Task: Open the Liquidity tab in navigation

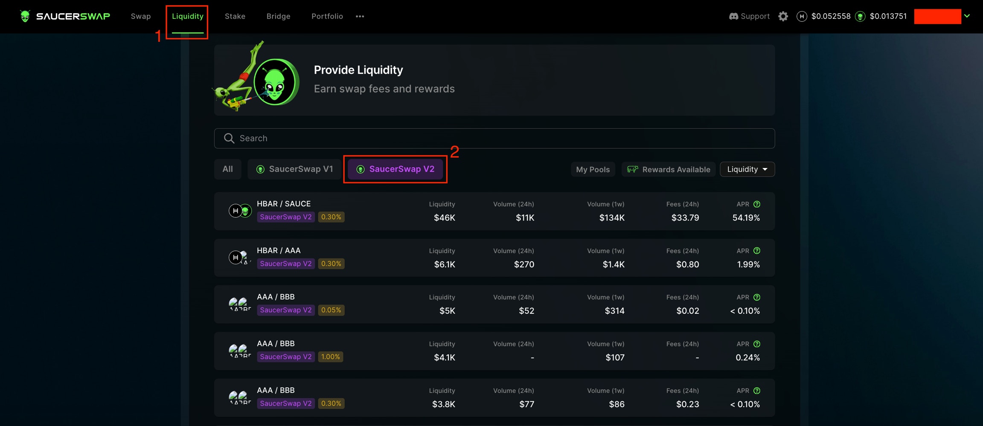Action: coord(188,16)
